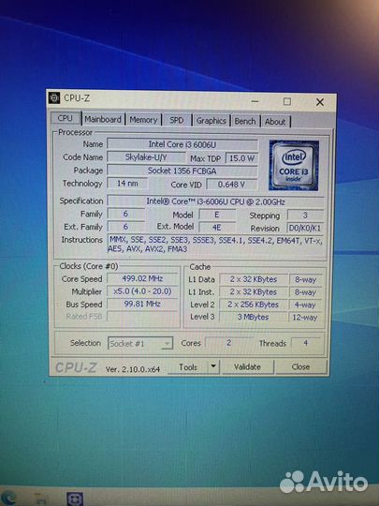Click the Technology value 14 nm
Image resolution: width=379 pixels, height=506 pixels.
point(127,184)
